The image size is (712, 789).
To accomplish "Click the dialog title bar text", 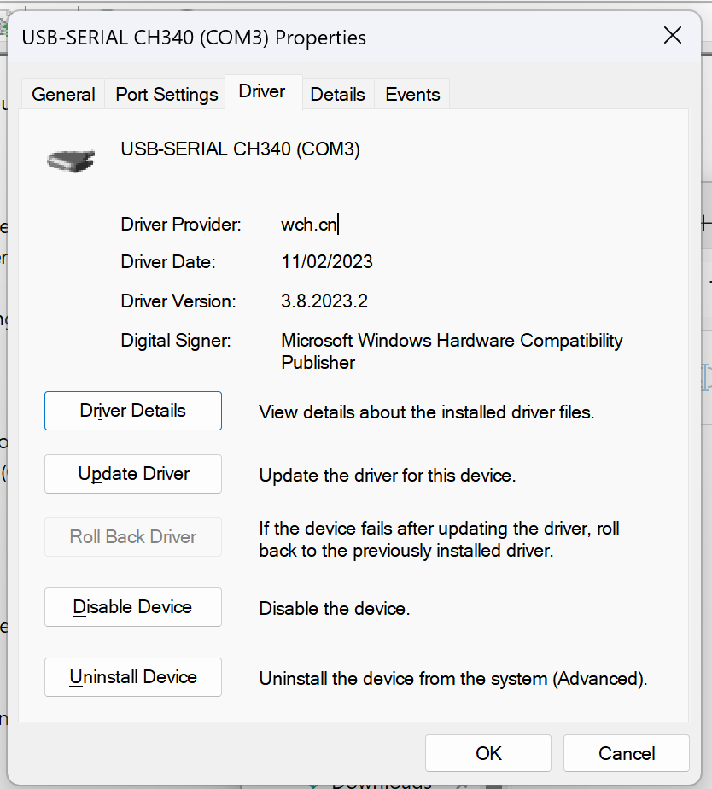I will point(194,38).
